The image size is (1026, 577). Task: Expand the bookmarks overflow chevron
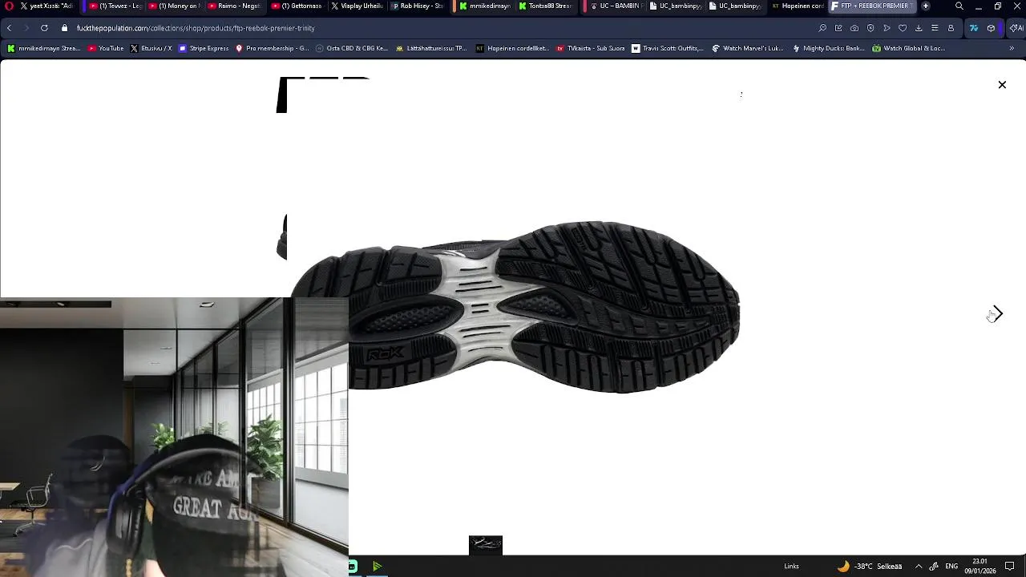tap(1012, 48)
